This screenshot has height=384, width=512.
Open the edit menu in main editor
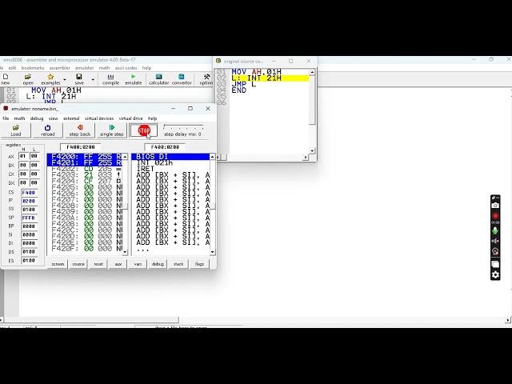point(12,68)
